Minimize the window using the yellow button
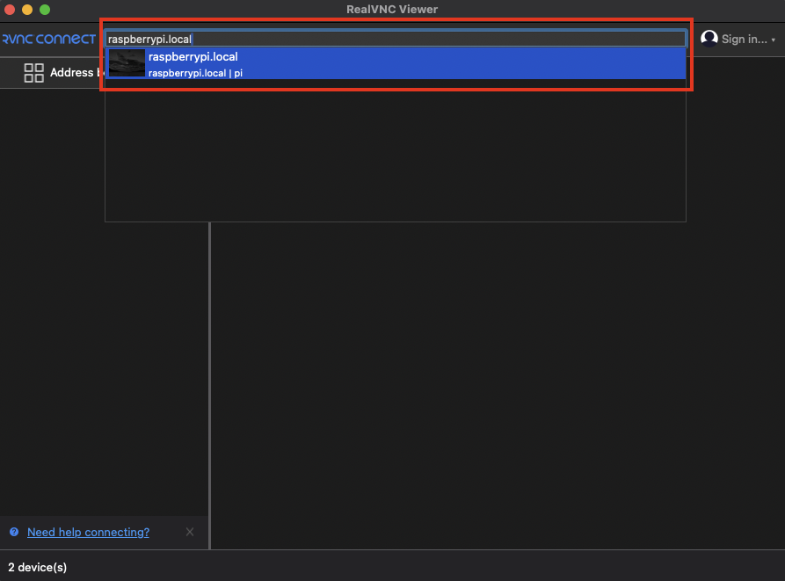This screenshot has height=581, width=785. coord(27,10)
